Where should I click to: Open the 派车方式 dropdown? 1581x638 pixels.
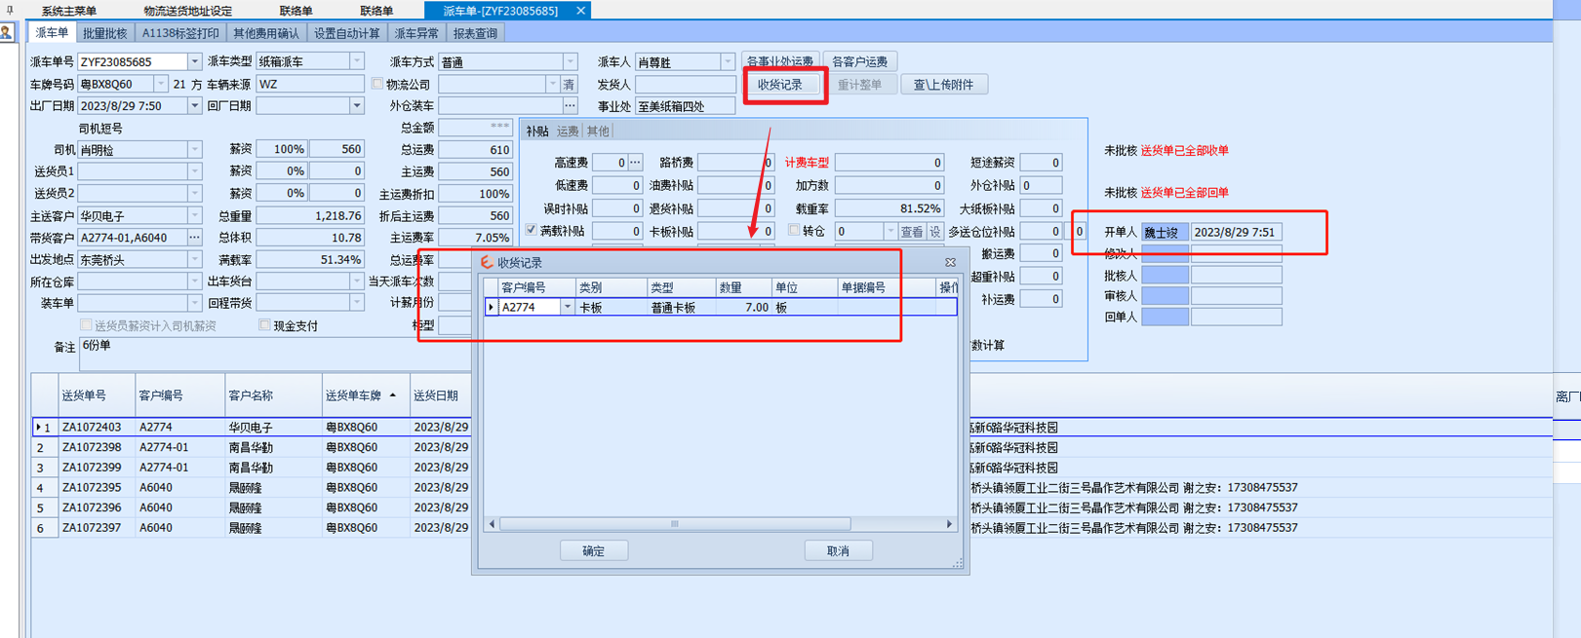[570, 61]
